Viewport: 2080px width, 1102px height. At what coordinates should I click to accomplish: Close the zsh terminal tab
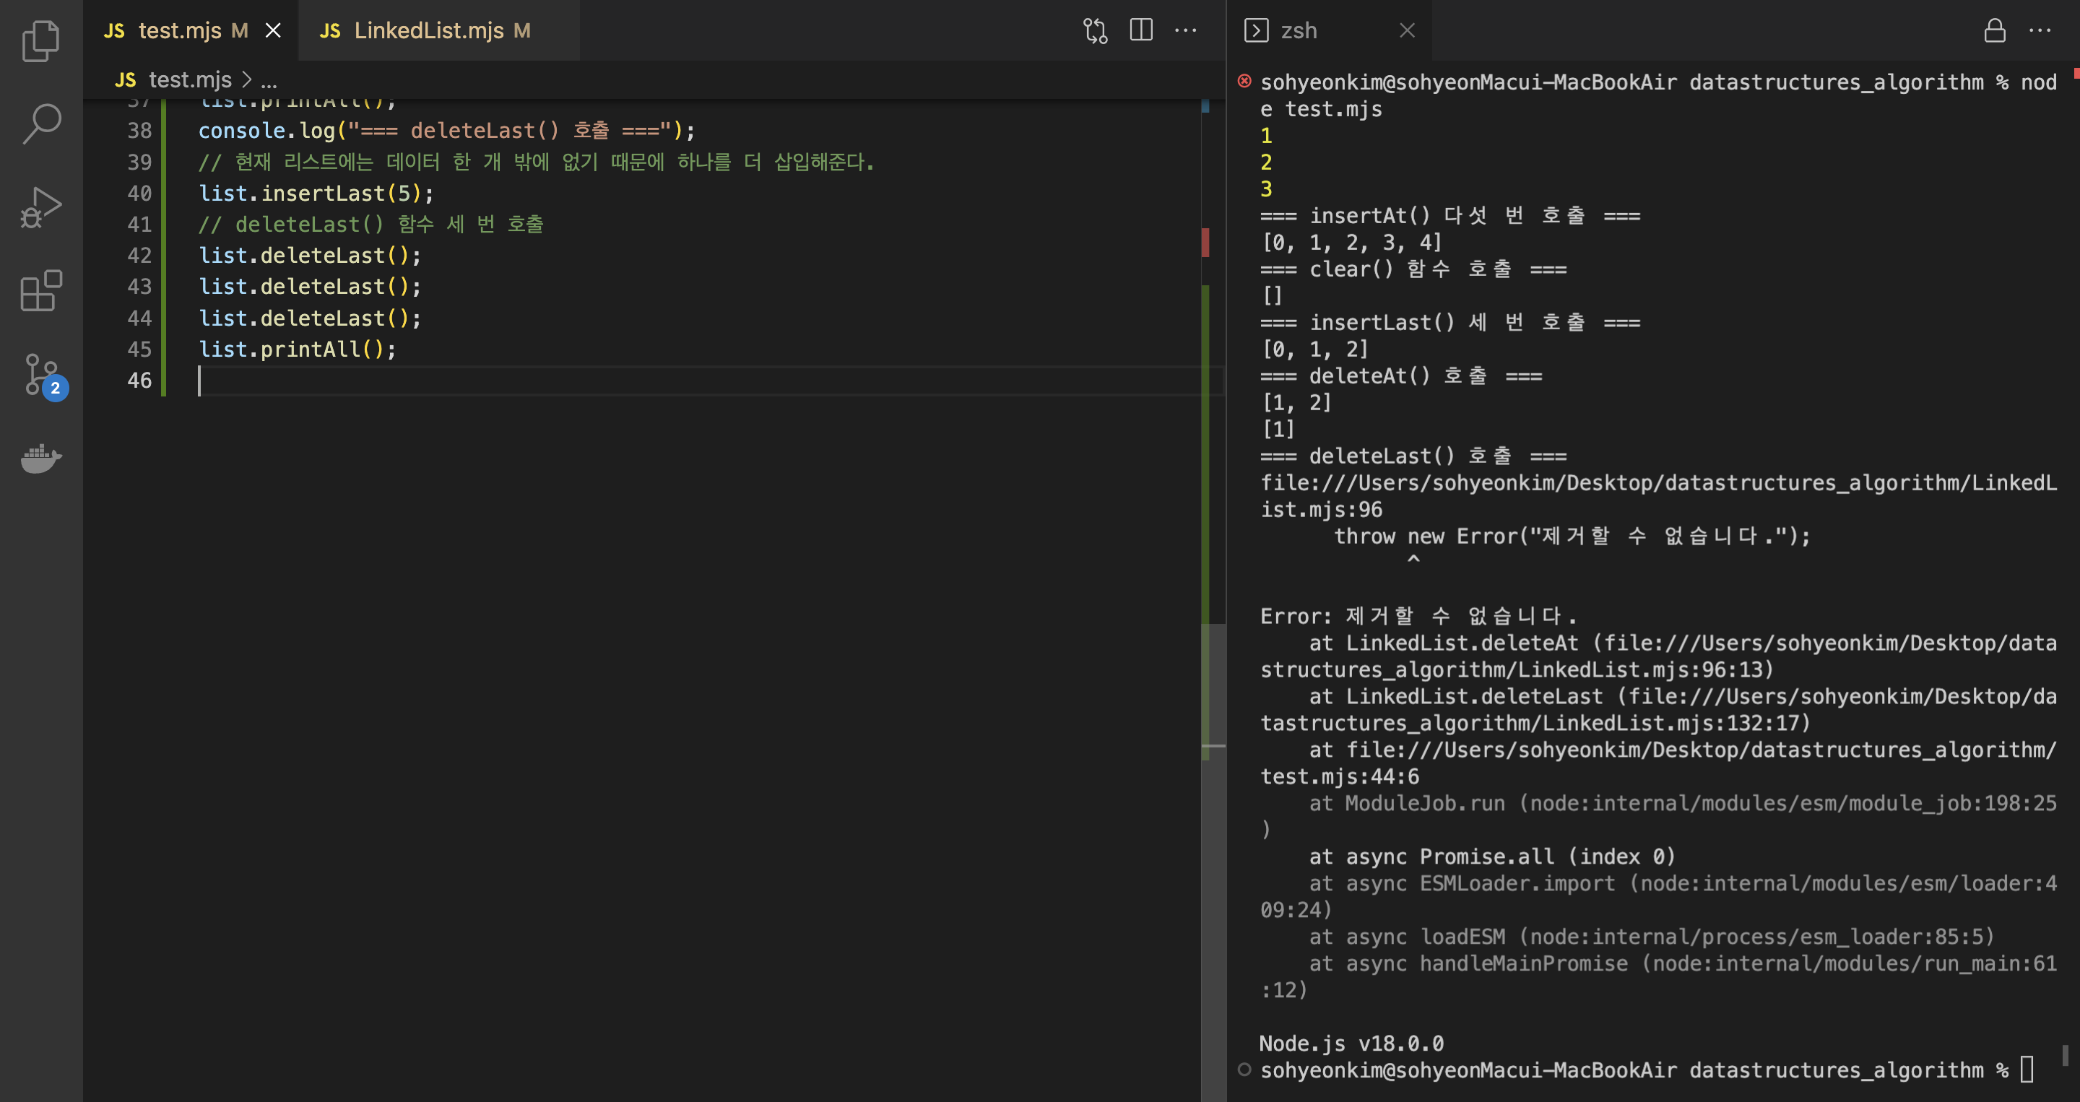pyautogui.click(x=1407, y=30)
